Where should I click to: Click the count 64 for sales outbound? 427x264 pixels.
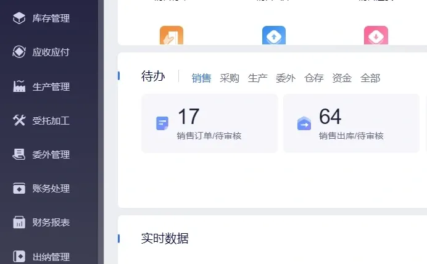tap(330, 116)
